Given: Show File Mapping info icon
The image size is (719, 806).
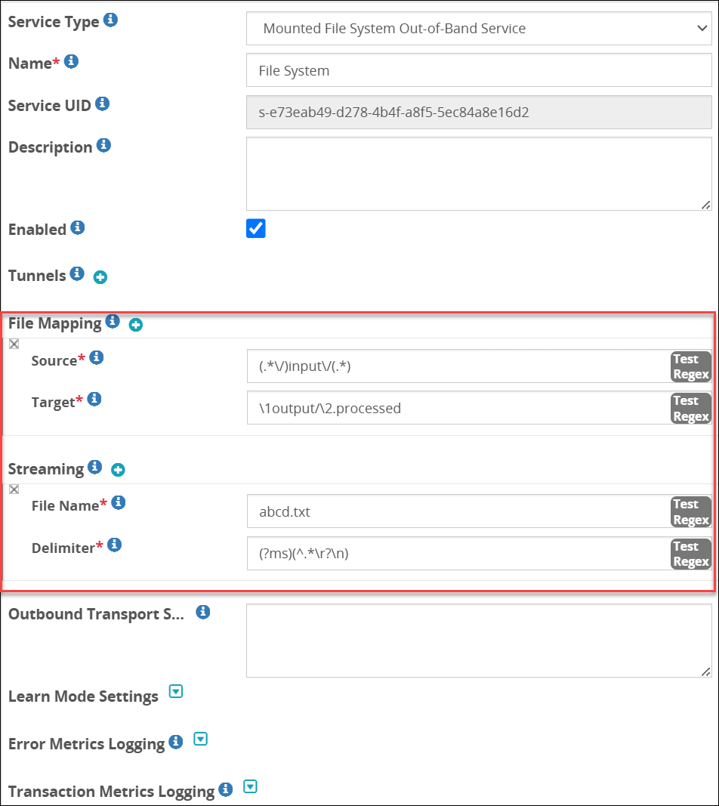Looking at the screenshot, I should (x=113, y=321).
